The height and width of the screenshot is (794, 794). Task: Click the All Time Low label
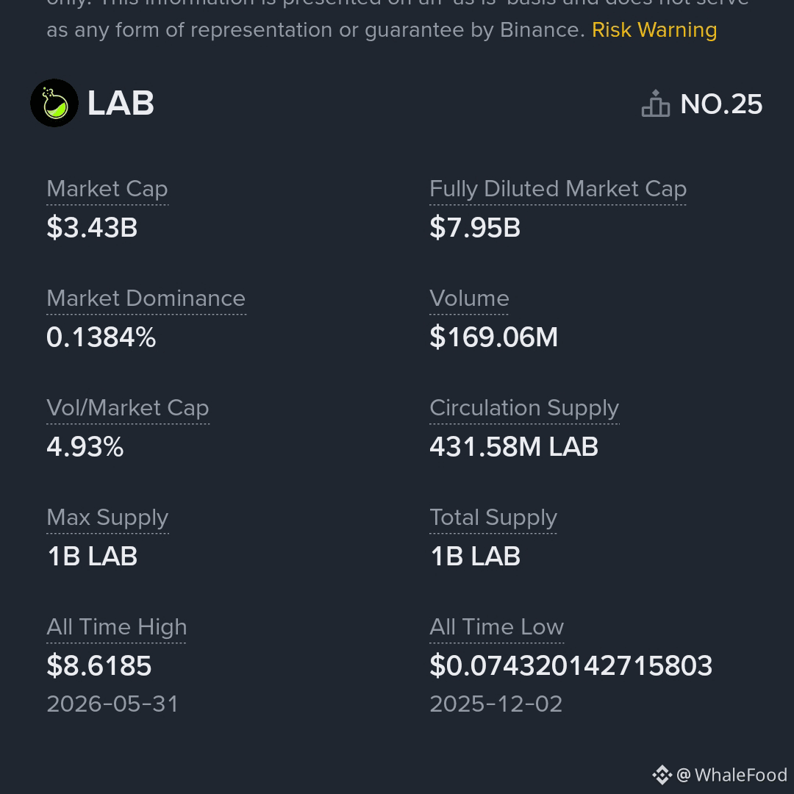pos(496,627)
